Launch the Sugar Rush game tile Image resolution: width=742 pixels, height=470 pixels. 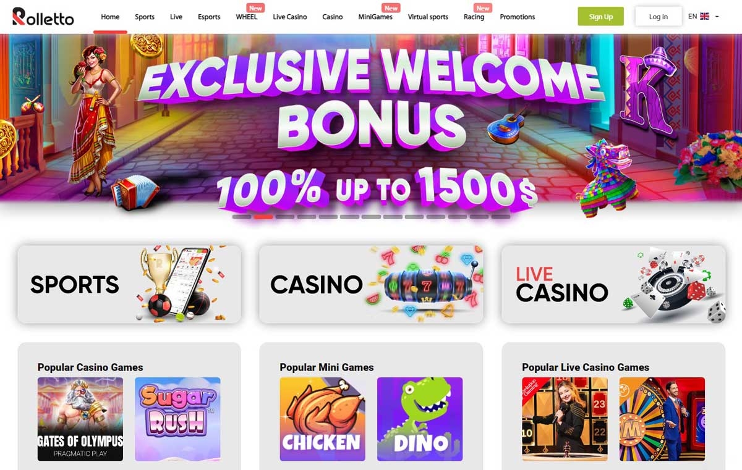(177, 419)
